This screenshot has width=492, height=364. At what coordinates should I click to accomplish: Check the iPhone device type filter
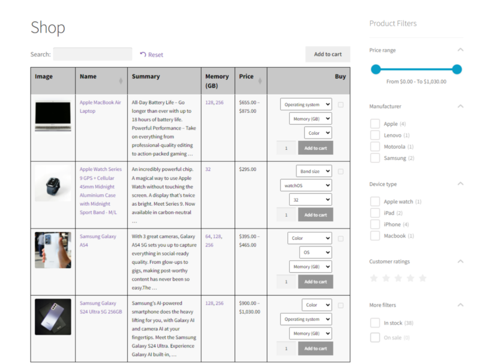tap(376, 224)
